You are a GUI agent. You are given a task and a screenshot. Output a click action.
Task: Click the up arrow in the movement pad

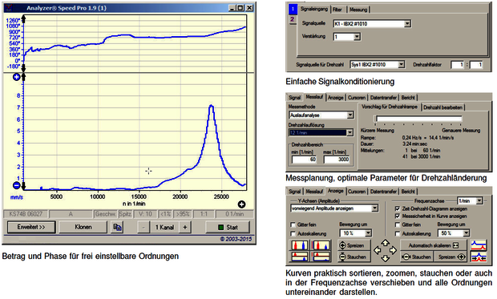pyautogui.click(x=385, y=243)
